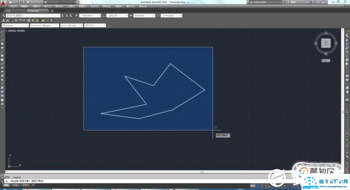Open the ByLayer linetype dropdown
Viewport: 350px width, 190px height.
coord(44,25)
